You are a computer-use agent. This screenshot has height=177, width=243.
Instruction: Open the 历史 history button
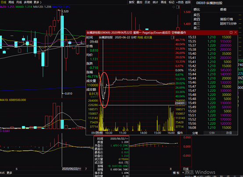147,2
